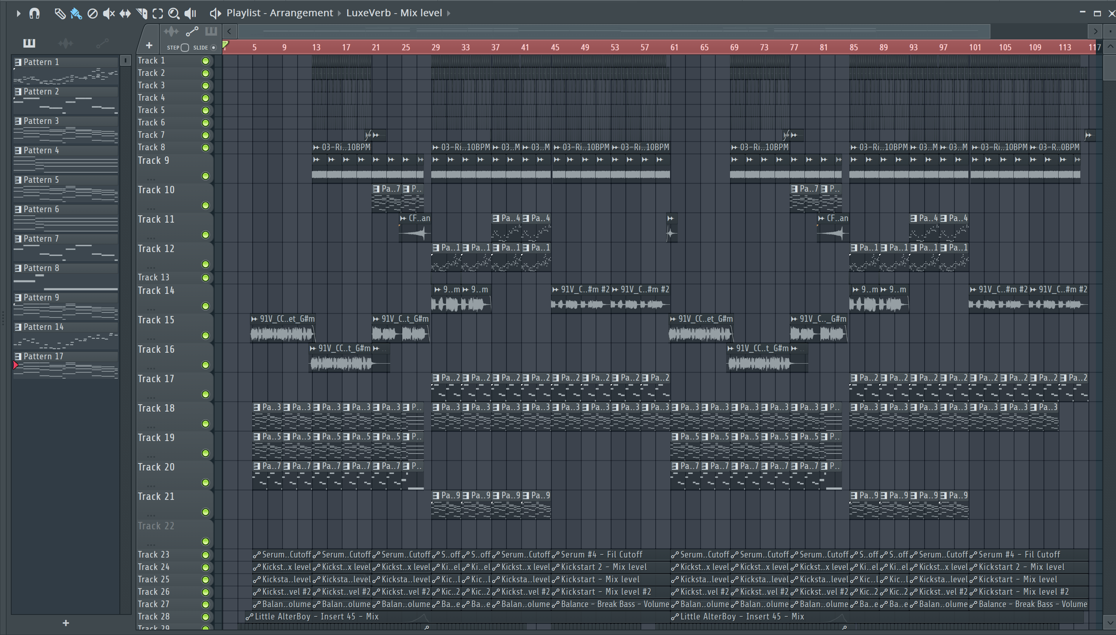Screen dimensions: 1116x635
Task: Click the picker panel scrollbar handle
Action: coord(125,61)
